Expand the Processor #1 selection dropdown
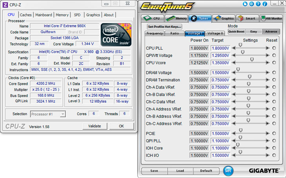This screenshot has height=178, width=286. point(63,114)
